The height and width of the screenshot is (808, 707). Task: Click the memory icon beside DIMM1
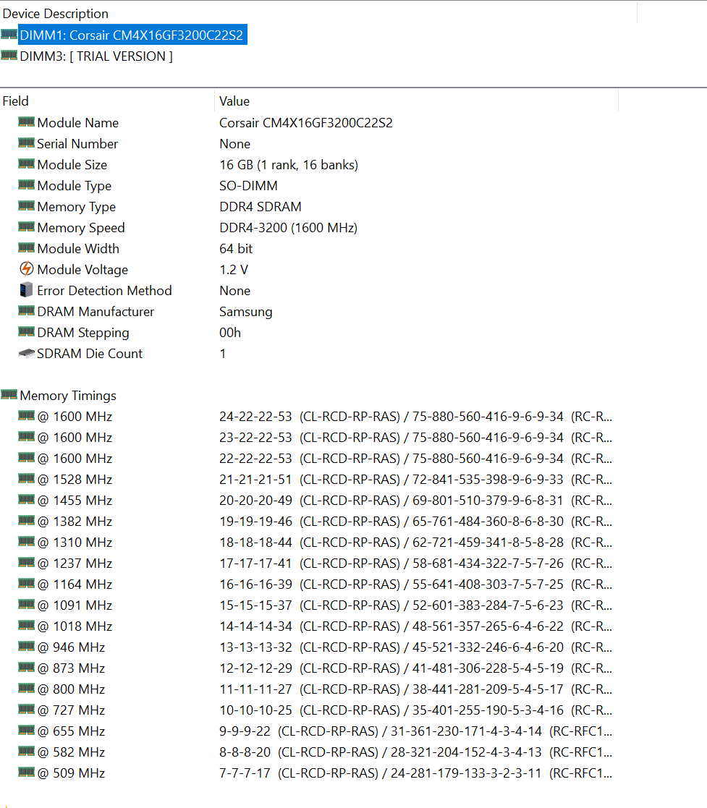pyautogui.click(x=9, y=34)
